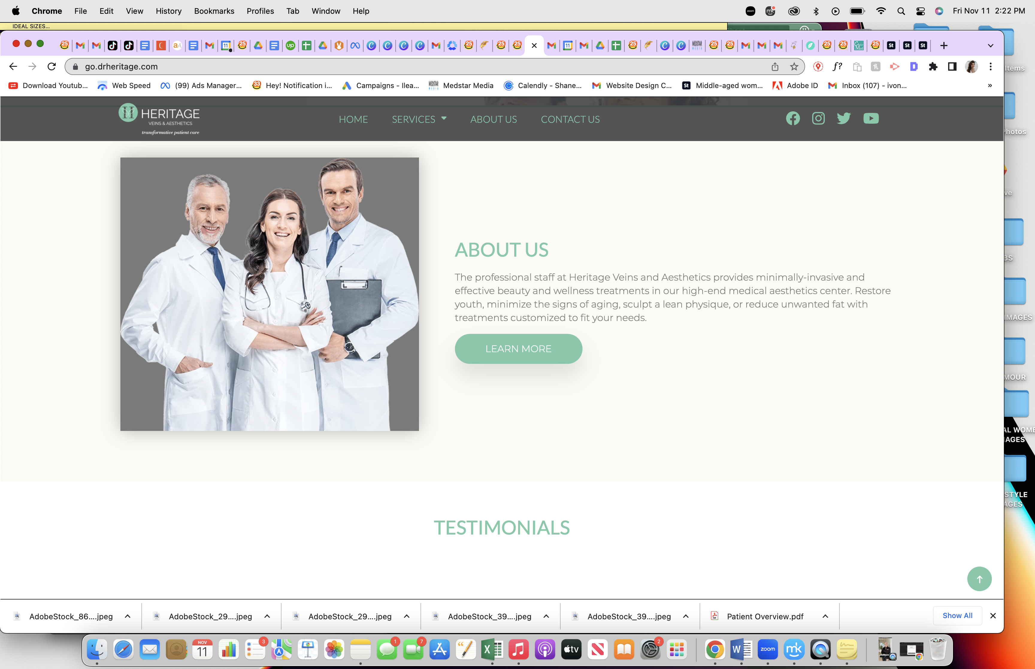Open the Facebook social icon
The height and width of the screenshot is (669, 1035).
coord(793,119)
